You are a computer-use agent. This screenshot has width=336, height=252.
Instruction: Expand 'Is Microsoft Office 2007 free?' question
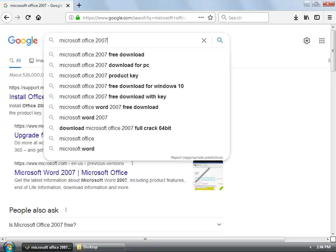coord(116,225)
